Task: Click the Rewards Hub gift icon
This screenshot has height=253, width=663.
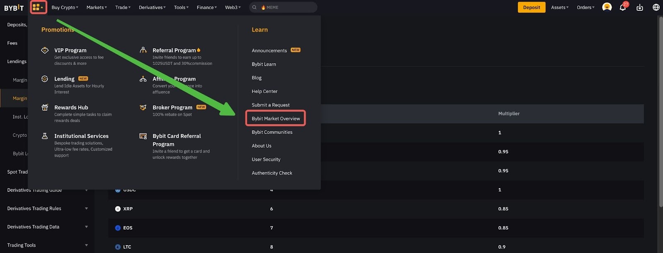Action: pyautogui.click(x=45, y=107)
